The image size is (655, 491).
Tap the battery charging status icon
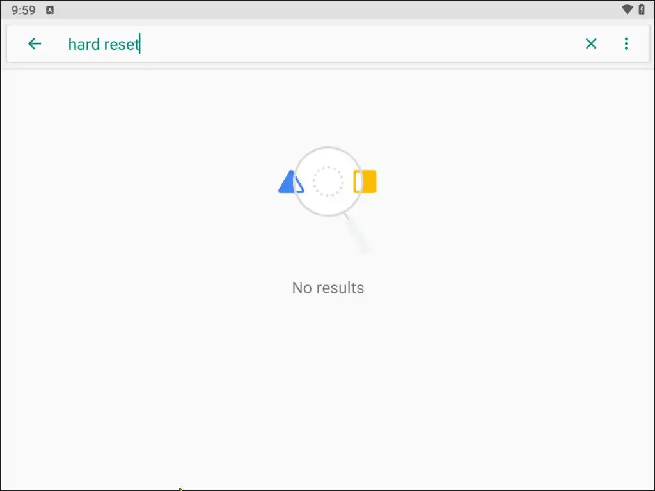pos(642,10)
